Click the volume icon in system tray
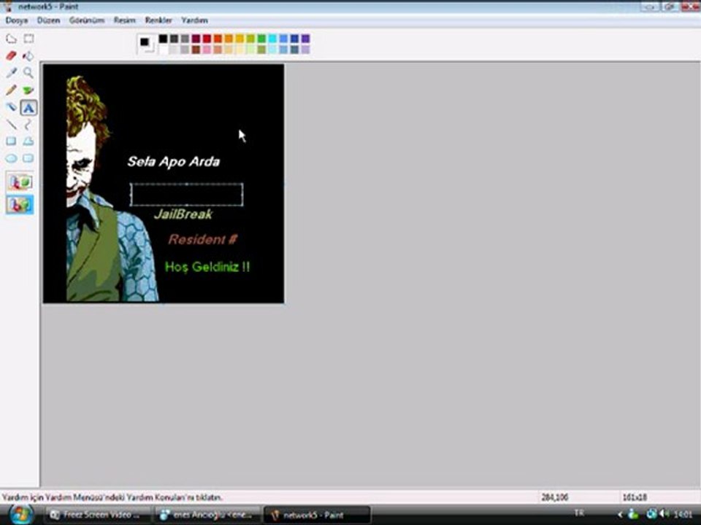701x525 pixels. (x=664, y=514)
